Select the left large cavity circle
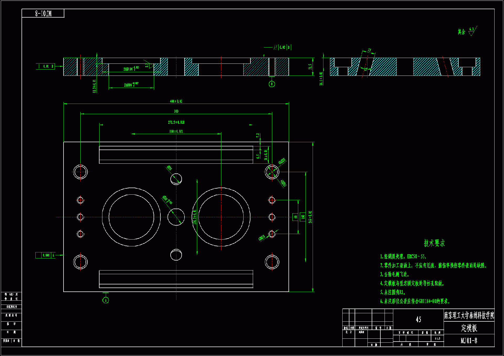The image size is (504, 356). pyautogui.click(x=131, y=217)
